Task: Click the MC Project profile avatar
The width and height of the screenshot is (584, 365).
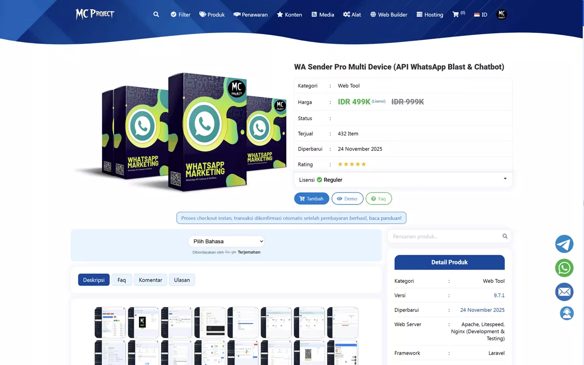Action: pos(501,15)
